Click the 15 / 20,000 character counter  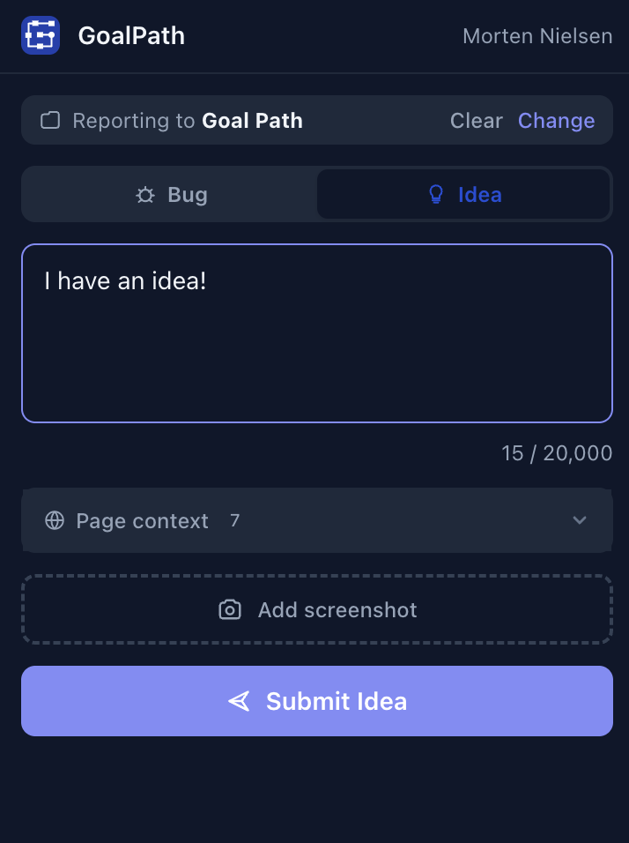tap(557, 452)
